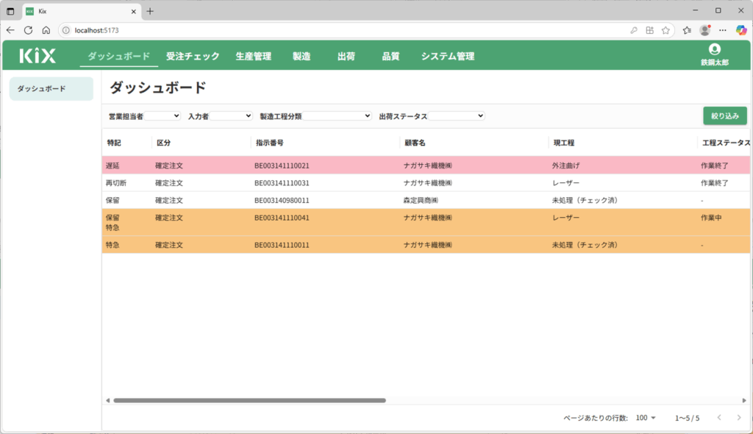Open the password key icon in address bar
The width and height of the screenshot is (753, 434).
[634, 30]
